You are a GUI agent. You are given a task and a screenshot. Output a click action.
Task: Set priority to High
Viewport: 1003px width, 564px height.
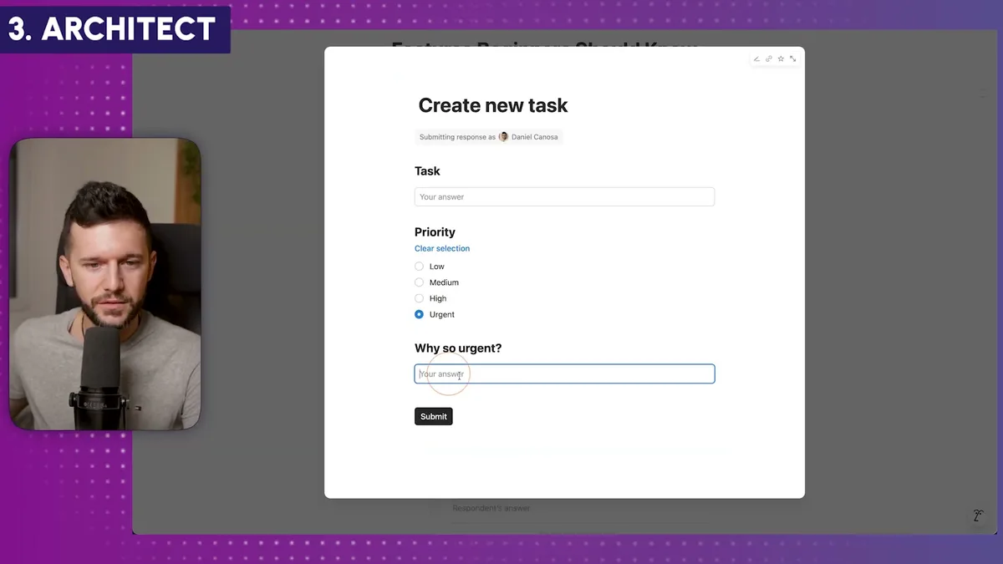419,298
